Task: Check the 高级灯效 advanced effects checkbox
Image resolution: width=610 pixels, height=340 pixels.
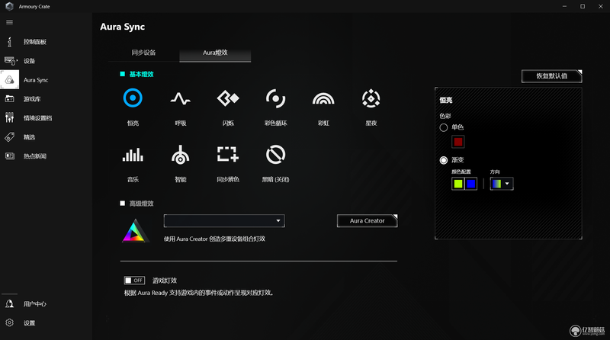Action: pos(123,203)
